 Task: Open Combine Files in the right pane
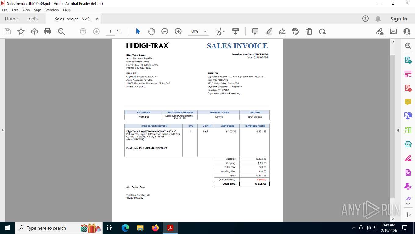(x=408, y=116)
